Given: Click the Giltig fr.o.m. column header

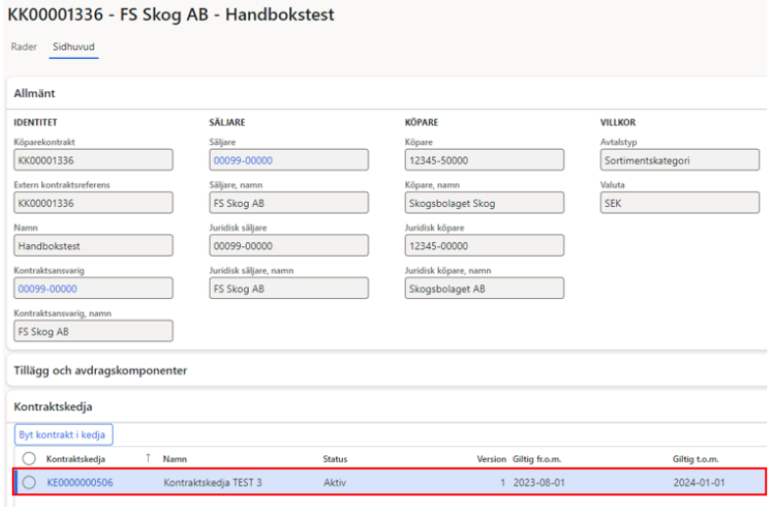Looking at the screenshot, I should click(541, 459).
